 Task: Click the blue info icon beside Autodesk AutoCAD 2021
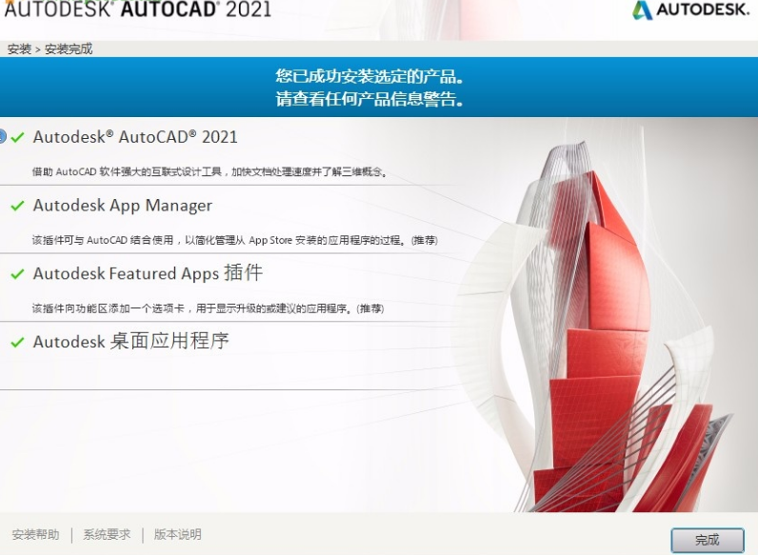[2, 137]
